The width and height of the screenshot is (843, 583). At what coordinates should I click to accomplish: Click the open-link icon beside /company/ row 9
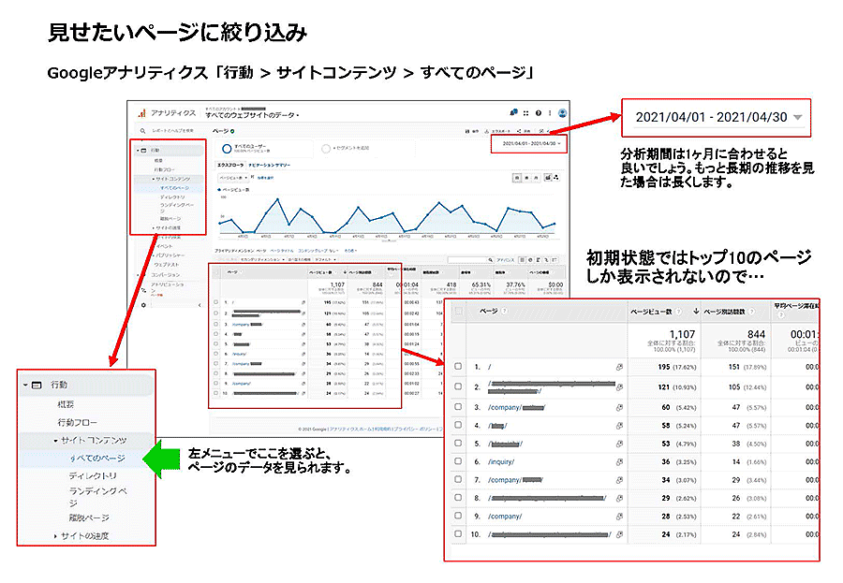pyautogui.click(x=619, y=516)
